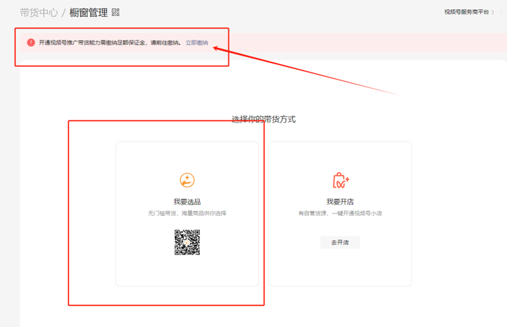This screenshot has height=327, width=507.
Task: Click the red warning exclamation icon
Action: point(30,43)
